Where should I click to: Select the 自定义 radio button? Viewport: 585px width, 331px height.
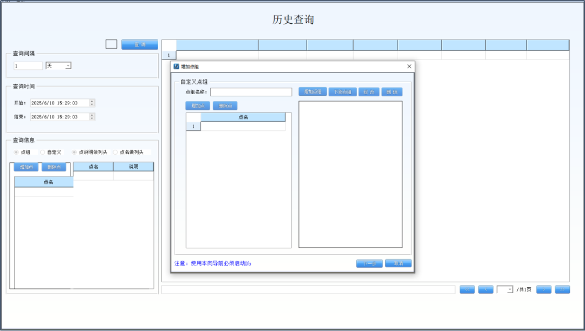pyautogui.click(x=43, y=152)
